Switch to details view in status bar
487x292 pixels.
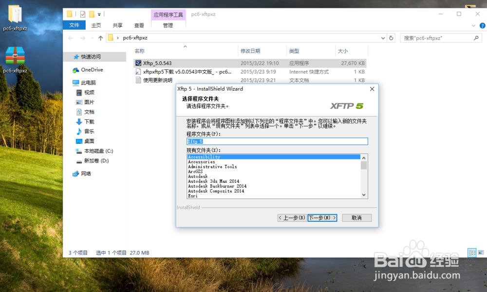pyautogui.click(x=472, y=253)
